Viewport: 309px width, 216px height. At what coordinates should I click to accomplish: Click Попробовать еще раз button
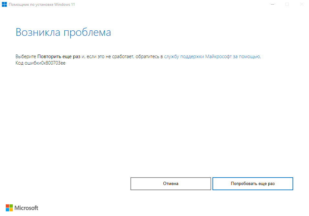(252, 184)
